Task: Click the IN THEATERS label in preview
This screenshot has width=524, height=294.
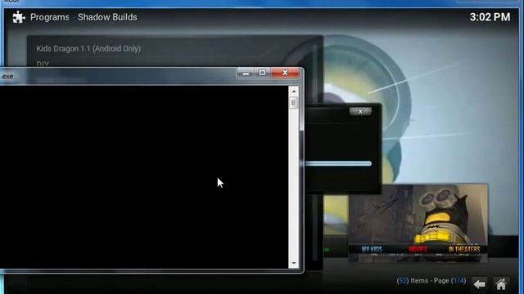Action: point(464,249)
